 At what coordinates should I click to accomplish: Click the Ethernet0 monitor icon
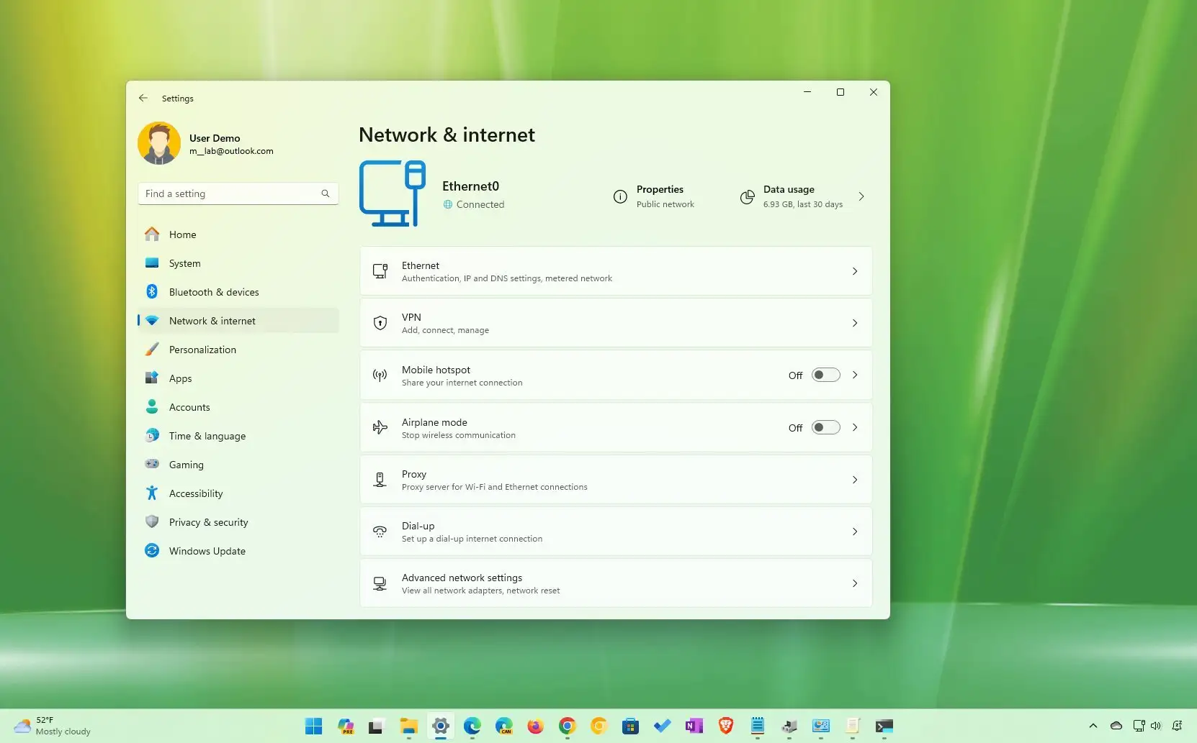(393, 193)
